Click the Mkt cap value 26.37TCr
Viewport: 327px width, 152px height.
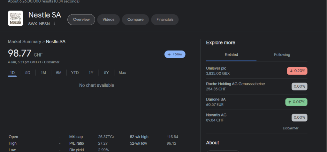pos(106,137)
